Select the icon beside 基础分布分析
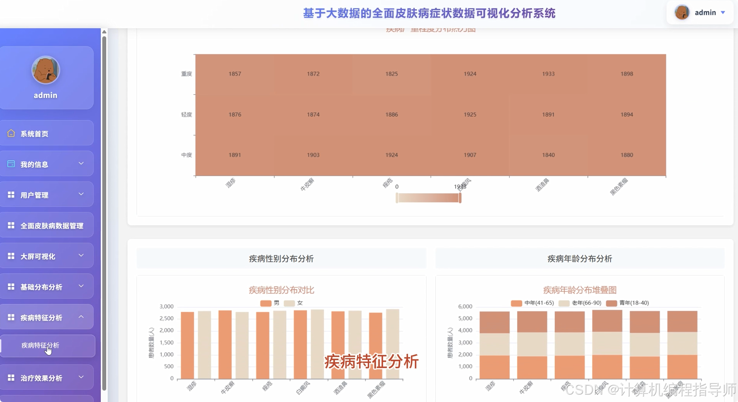The image size is (738, 402). (10, 287)
